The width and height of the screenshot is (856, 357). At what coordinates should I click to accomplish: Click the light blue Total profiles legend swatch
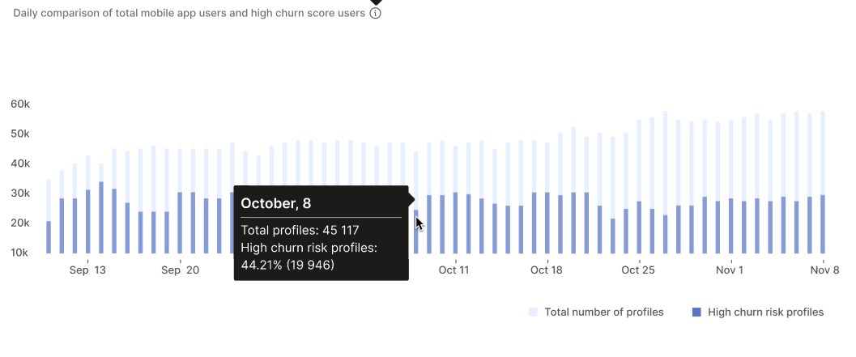(x=533, y=312)
